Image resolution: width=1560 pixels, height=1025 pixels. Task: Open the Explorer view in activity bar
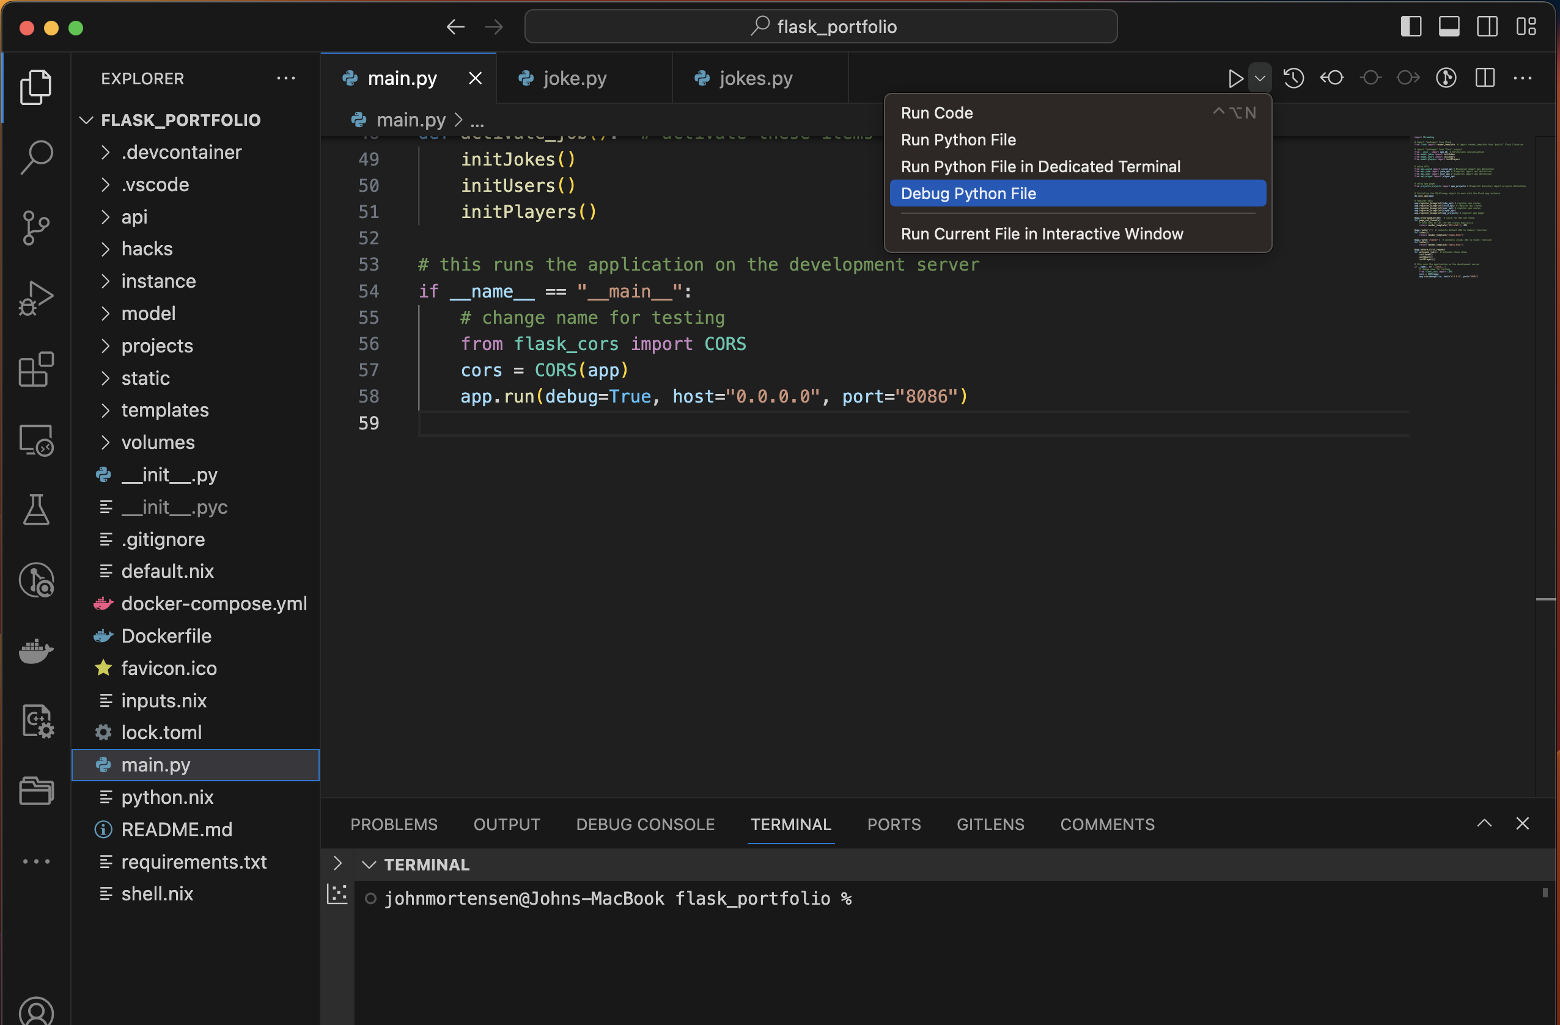(36, 87)
